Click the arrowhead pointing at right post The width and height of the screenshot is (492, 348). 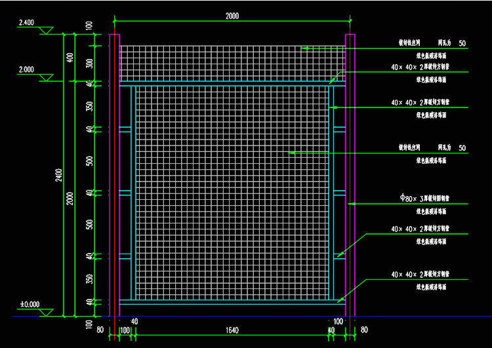[352, 204]
